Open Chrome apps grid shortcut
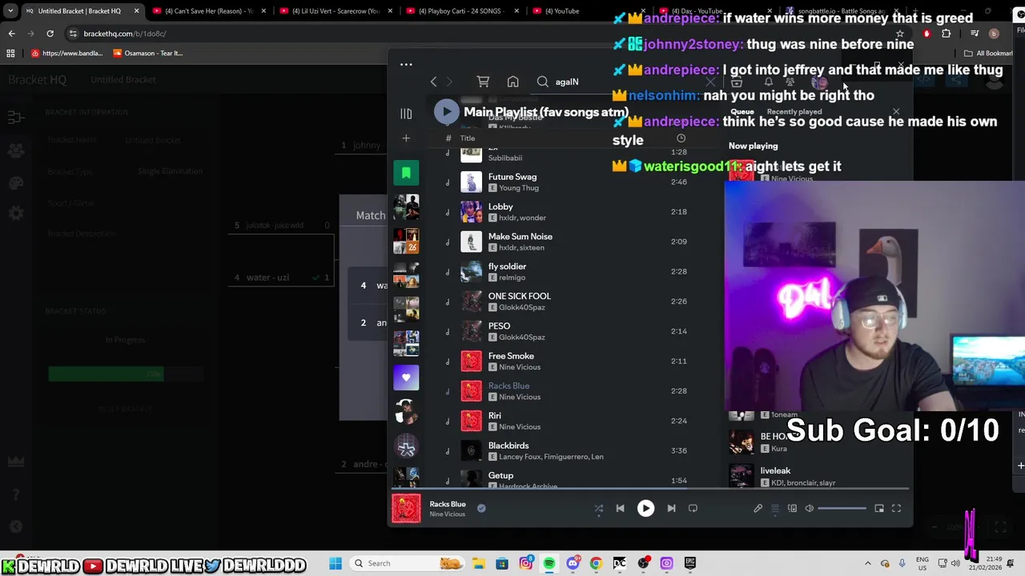Screen dimensions: 1025x576 pyautogui.click(x=10, y=54)
